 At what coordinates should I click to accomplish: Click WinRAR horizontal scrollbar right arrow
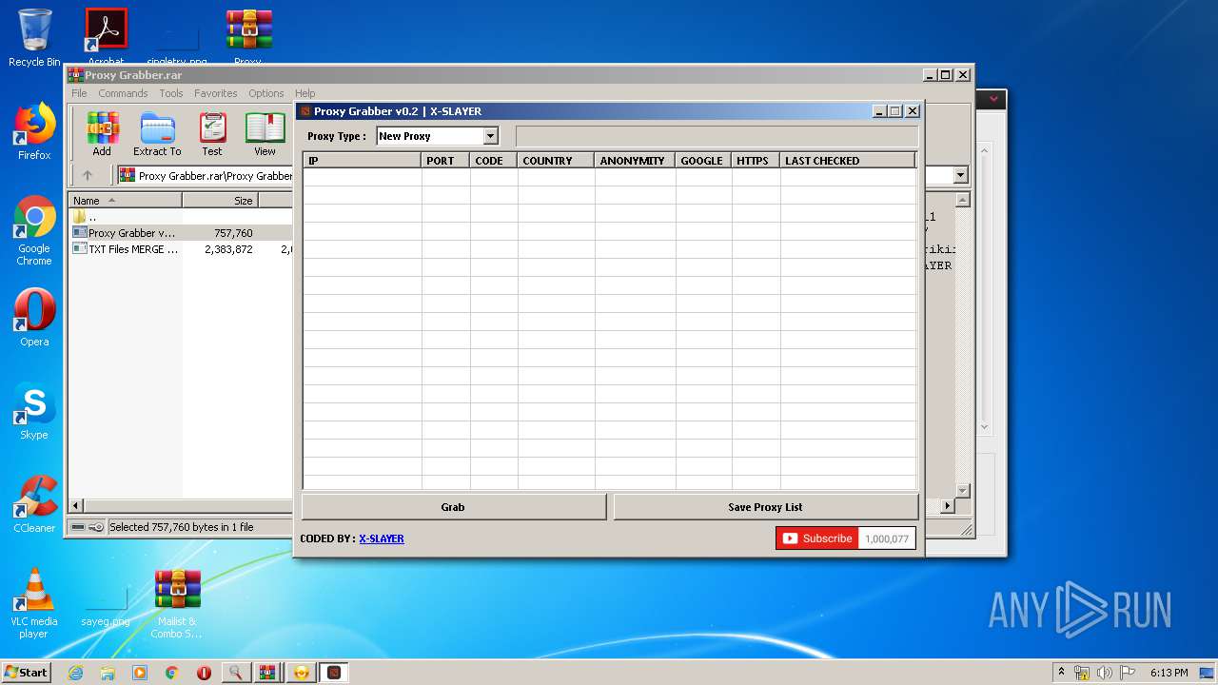(x=947, y=506)
